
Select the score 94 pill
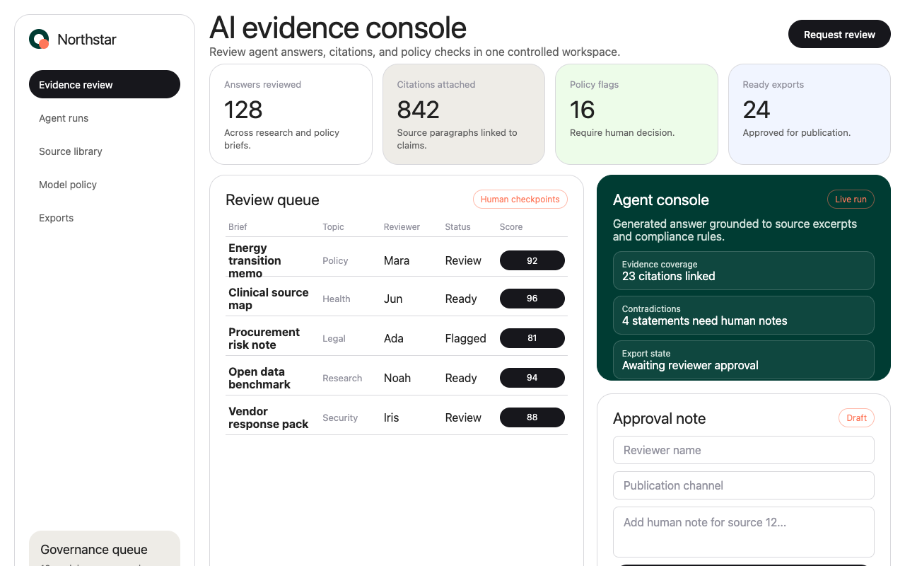click(x=532, y=378)
